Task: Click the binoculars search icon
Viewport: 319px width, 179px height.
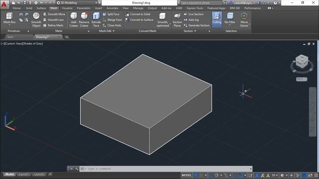Action: 225,3
